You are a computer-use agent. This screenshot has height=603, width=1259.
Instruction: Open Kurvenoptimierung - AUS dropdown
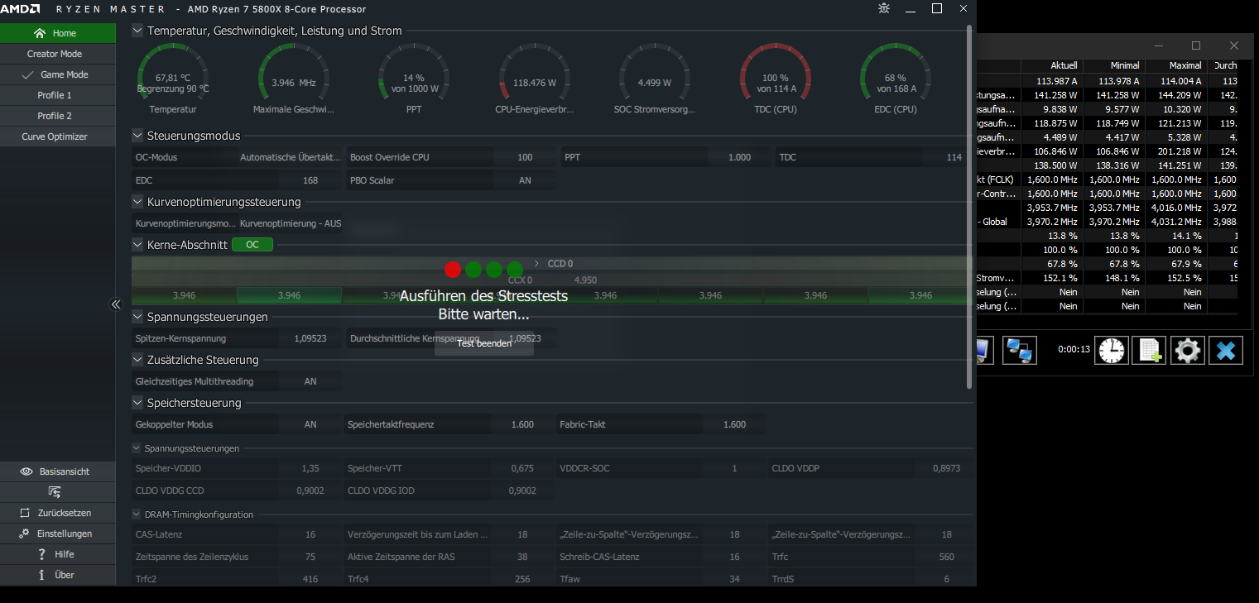291,223
